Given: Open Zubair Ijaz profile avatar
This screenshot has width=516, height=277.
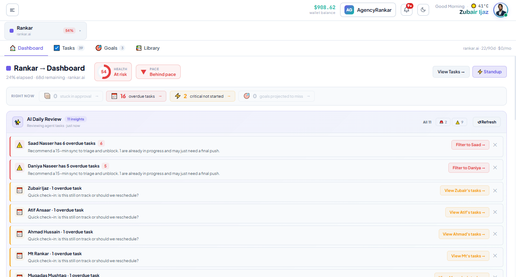Looking at the screenshot, I should [501, 10].
